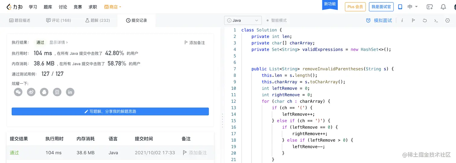
Task: Open the 通过 submission result link
Action: coord(14,152)
